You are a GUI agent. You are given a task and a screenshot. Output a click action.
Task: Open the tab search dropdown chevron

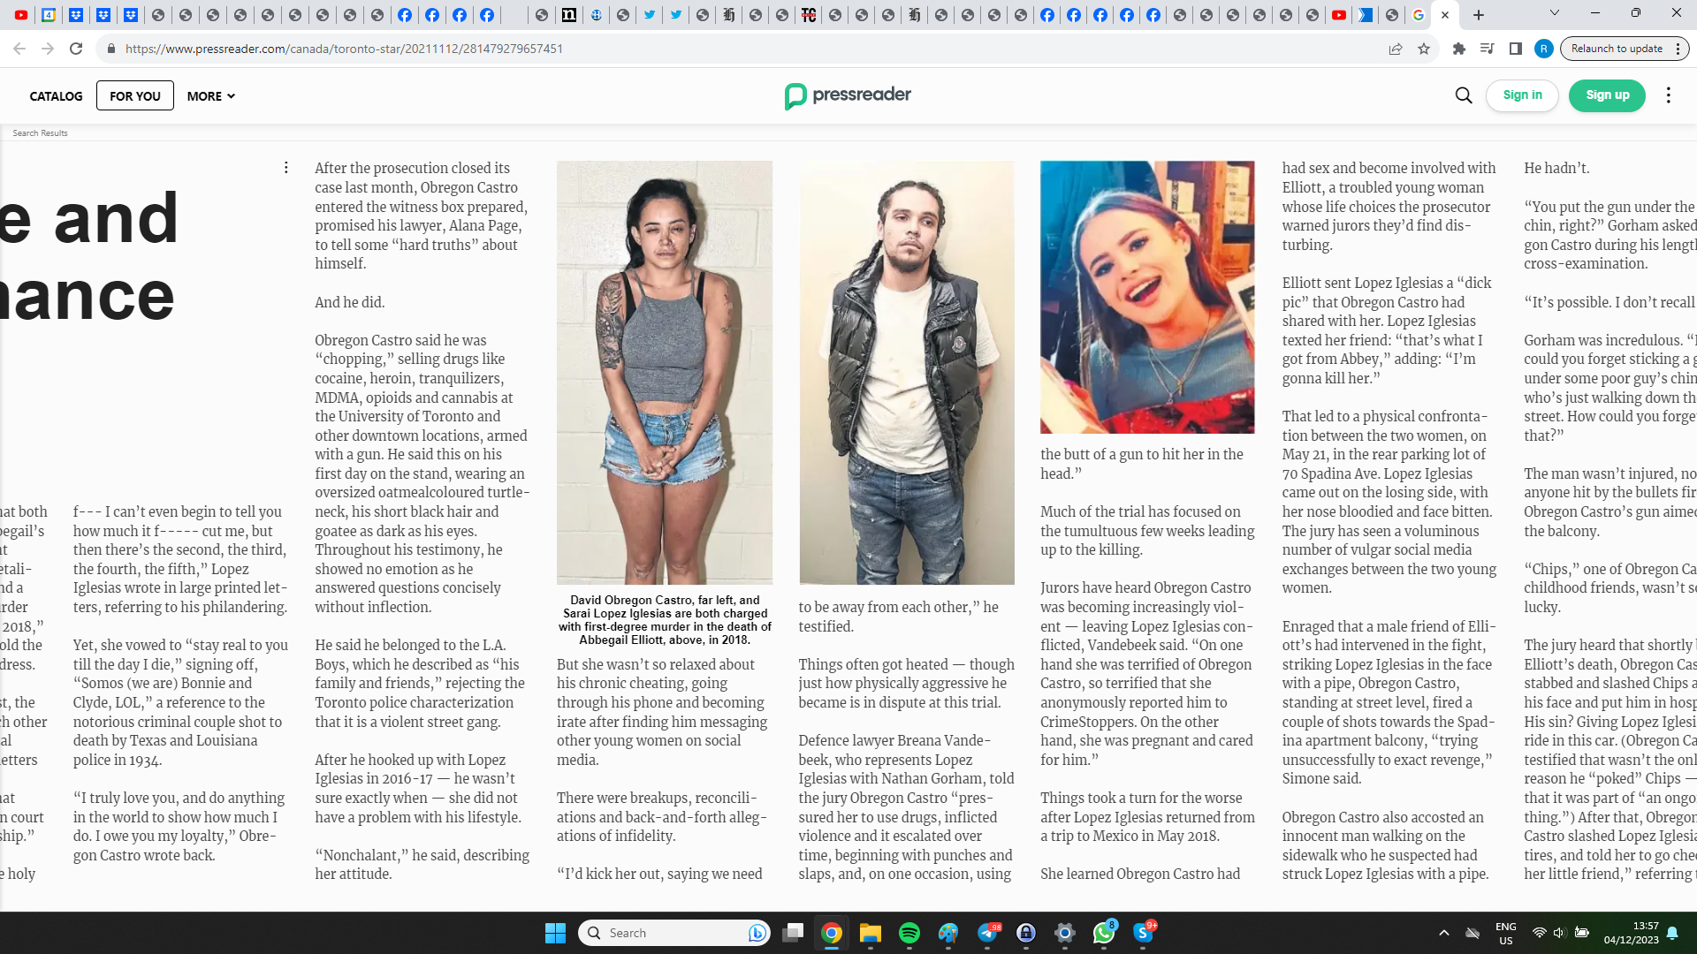point(1555,13)
